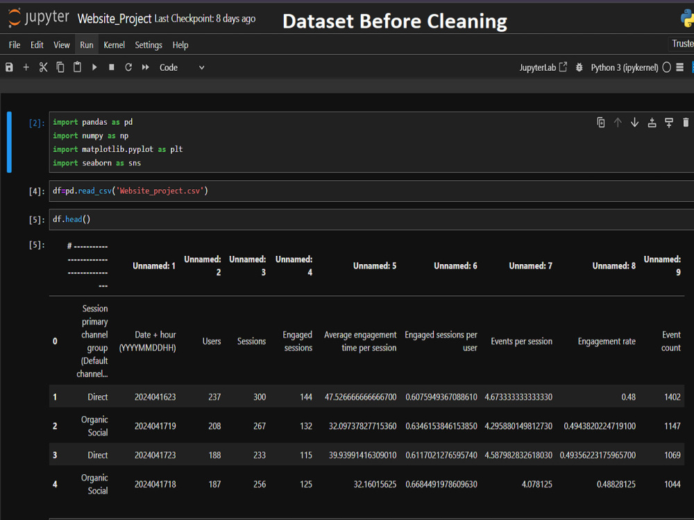Click the 0.48828125 engagement rate value
This screenshot has height=520, width=694.
[x=616, y=484]
